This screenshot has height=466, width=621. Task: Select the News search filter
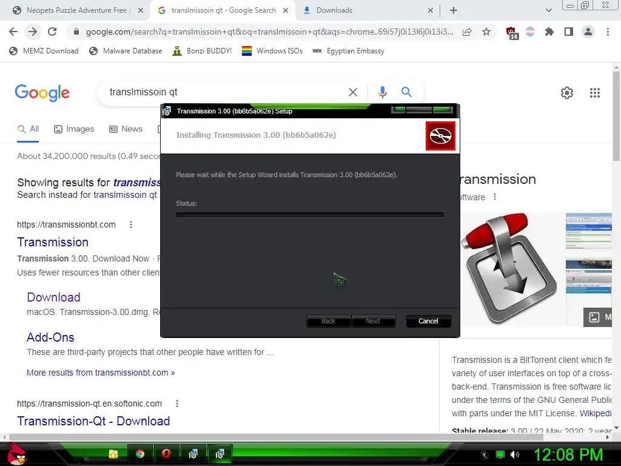pos(126,129)
